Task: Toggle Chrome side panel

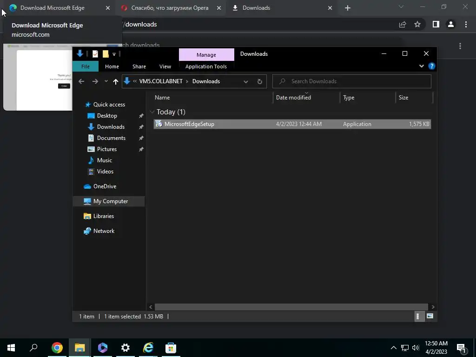Action: (436, 24)
